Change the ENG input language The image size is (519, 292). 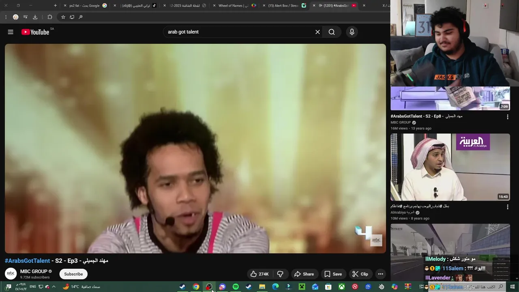33,287
